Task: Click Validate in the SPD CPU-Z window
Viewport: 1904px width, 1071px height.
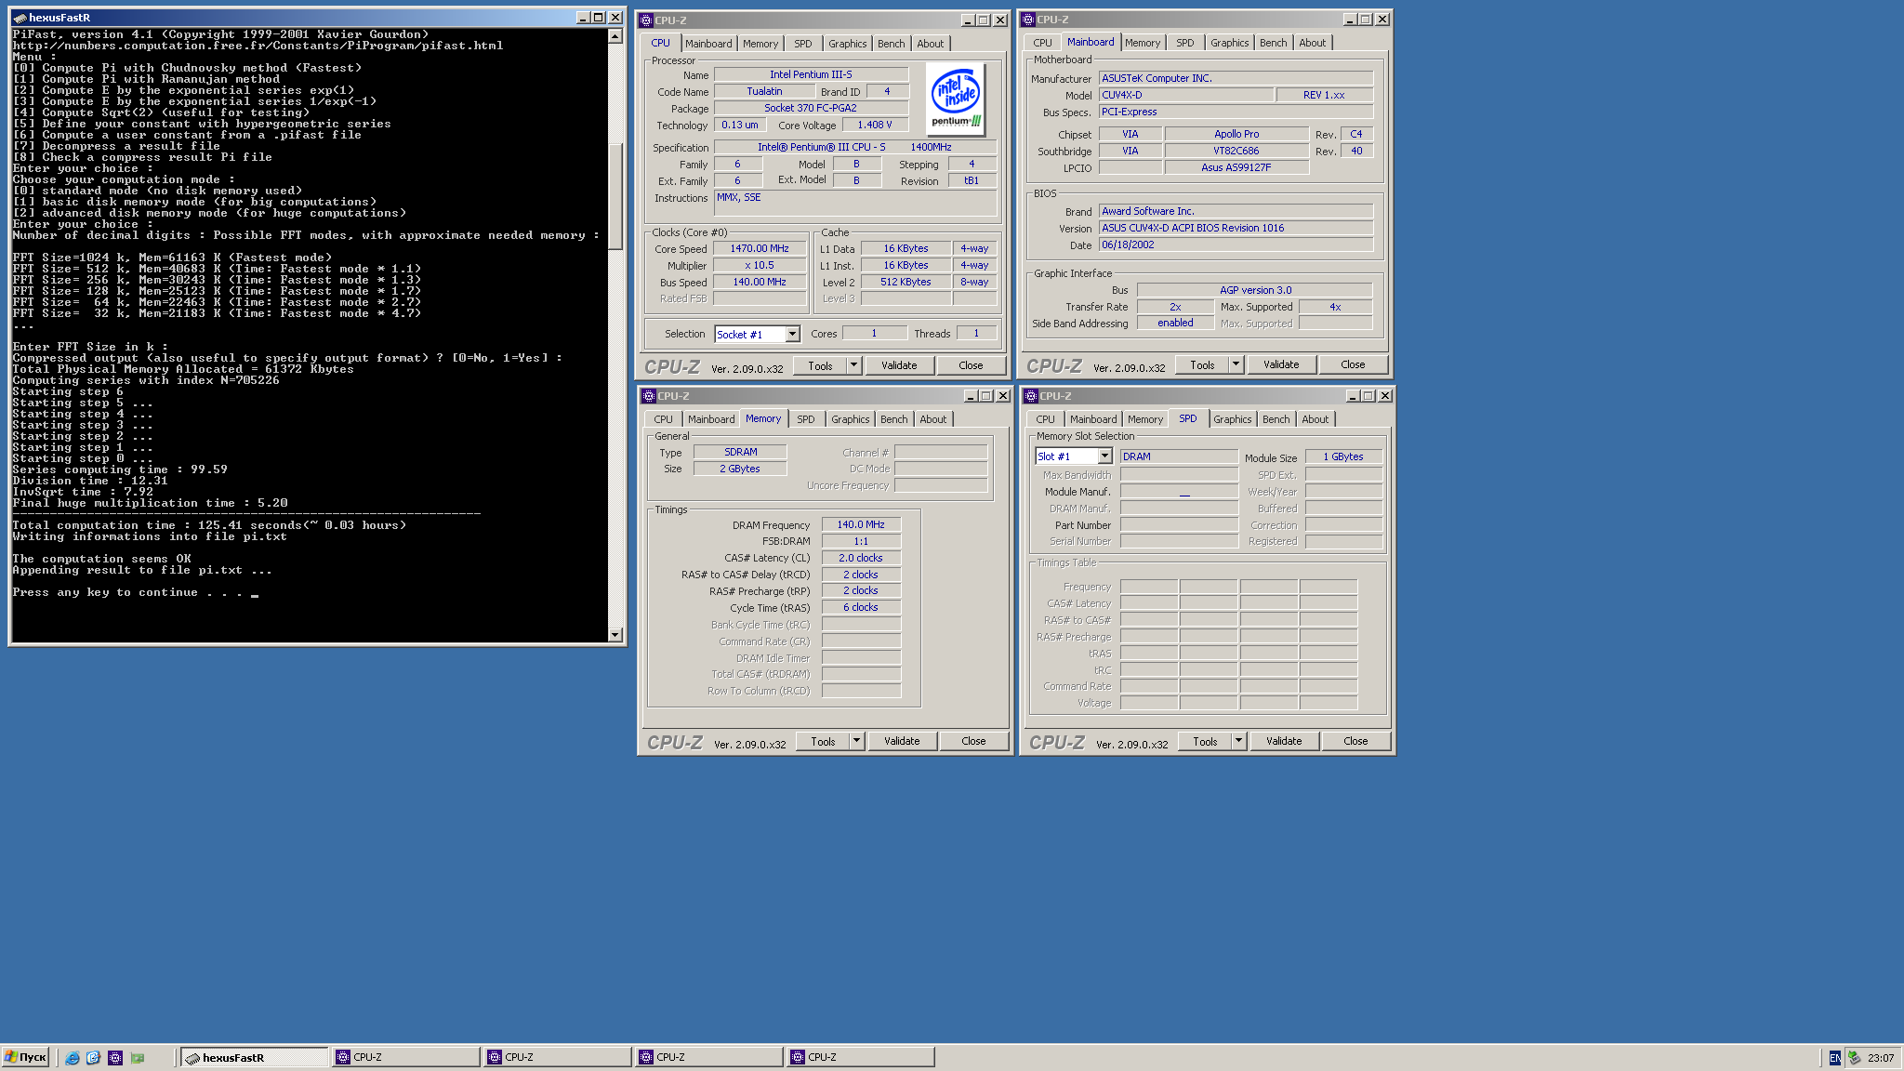Action: coord(1284,741)
